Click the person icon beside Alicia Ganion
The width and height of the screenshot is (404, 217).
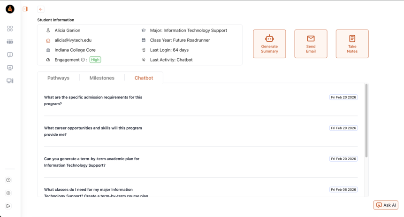point(48,31)
